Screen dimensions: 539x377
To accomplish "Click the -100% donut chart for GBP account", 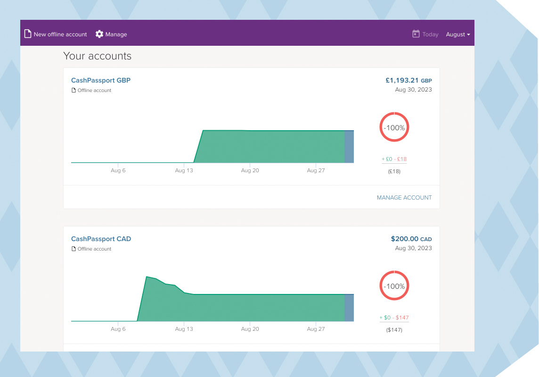I will [x=394, y=127].
